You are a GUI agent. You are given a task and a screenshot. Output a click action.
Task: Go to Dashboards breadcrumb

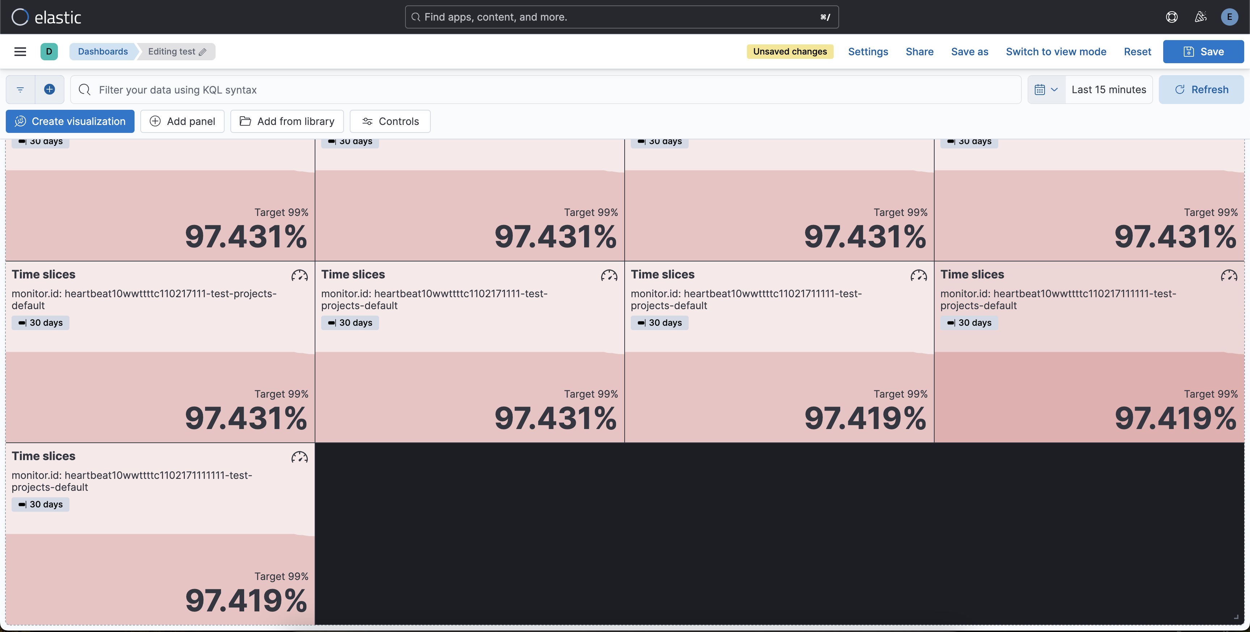pyautogui.click(x=103, y=51)
